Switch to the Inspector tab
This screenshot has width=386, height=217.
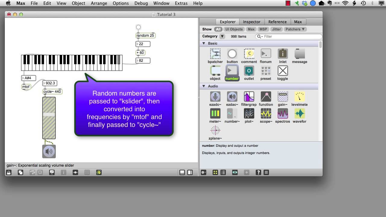(252, 22)
